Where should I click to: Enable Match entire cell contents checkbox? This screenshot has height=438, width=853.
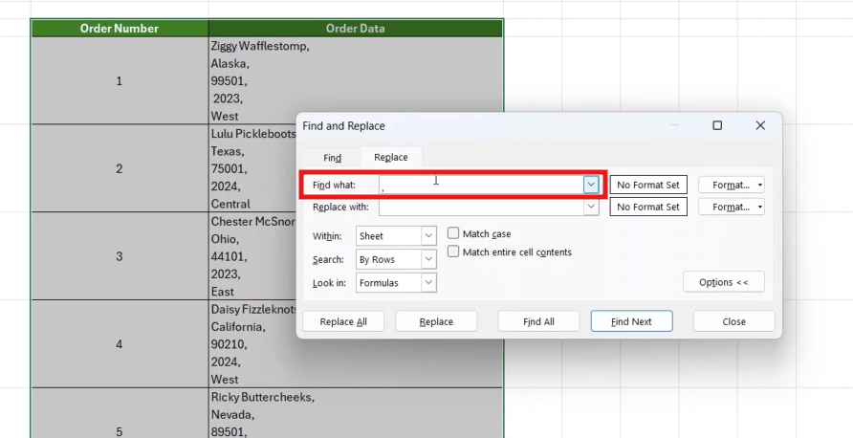(453, 252)
